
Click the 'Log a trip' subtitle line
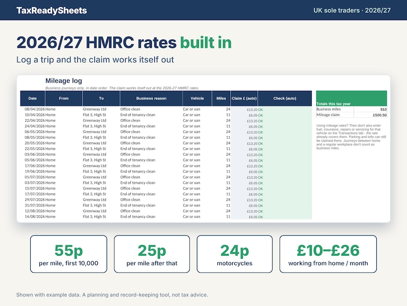95,60
